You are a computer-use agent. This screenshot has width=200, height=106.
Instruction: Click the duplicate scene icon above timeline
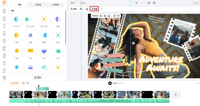(23, 83)
